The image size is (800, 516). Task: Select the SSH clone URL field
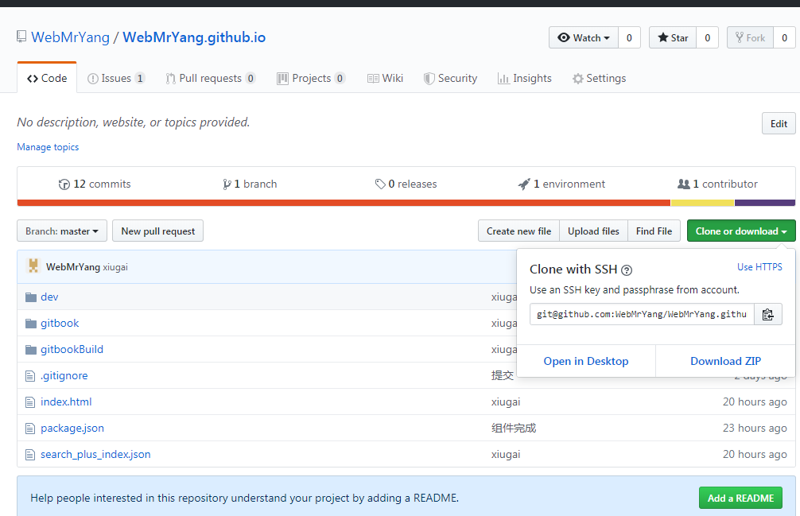coord(642,314)
